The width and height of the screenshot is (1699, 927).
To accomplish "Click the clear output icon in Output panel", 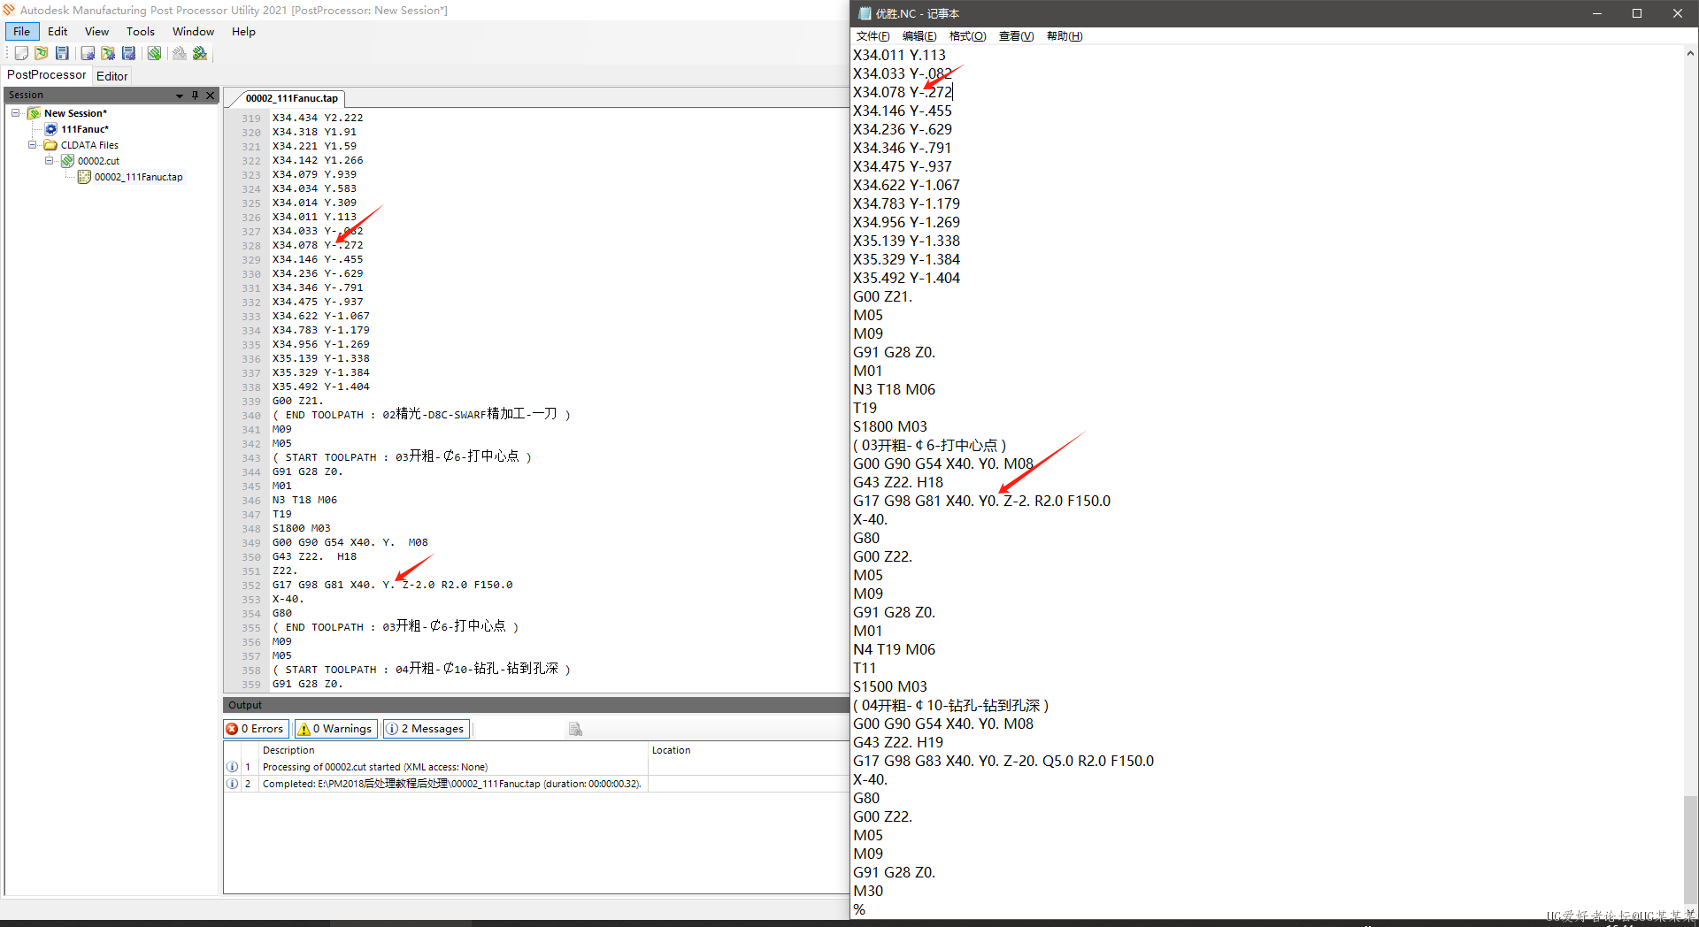I will [x=575, y=729].
